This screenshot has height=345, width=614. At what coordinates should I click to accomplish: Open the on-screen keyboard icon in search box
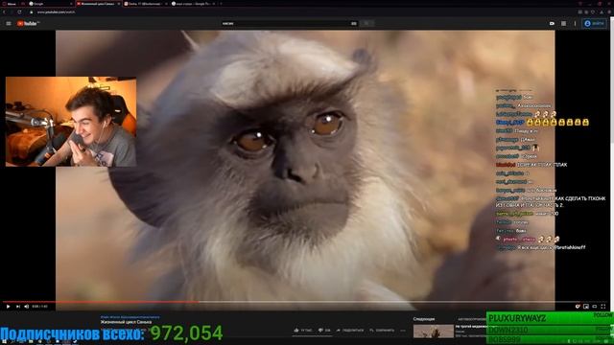pos(354,23)
